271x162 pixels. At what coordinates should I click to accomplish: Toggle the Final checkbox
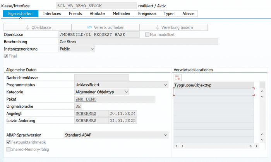point(6,56)
